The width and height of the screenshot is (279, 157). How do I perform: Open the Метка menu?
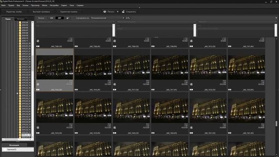(x=44, y=5)
